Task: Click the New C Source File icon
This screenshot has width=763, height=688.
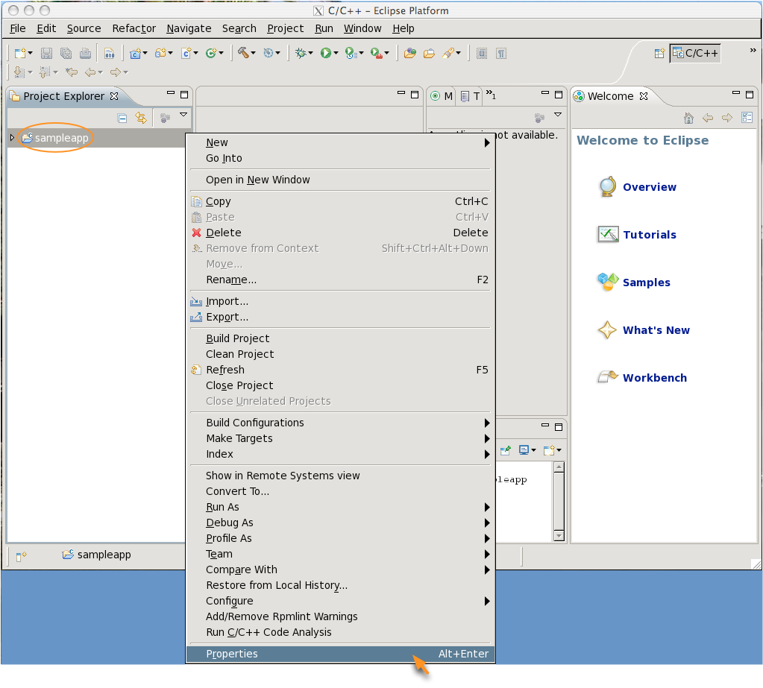Action: (x=186, y=54)
